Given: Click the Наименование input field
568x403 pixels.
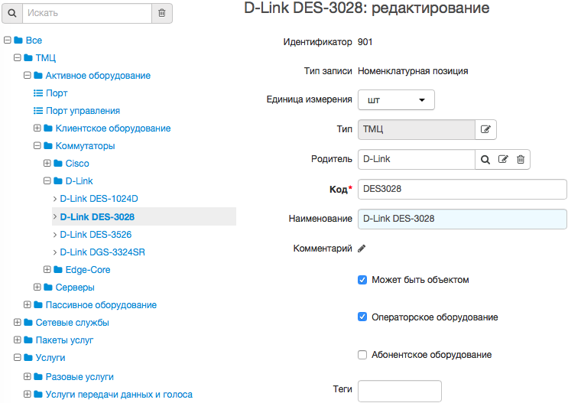Looking at the screenshot, I should coord(463,219).
